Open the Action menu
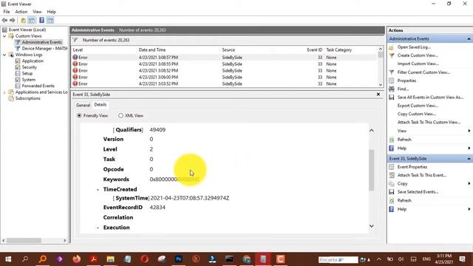473x266 pixels. [x=21, y=12]
